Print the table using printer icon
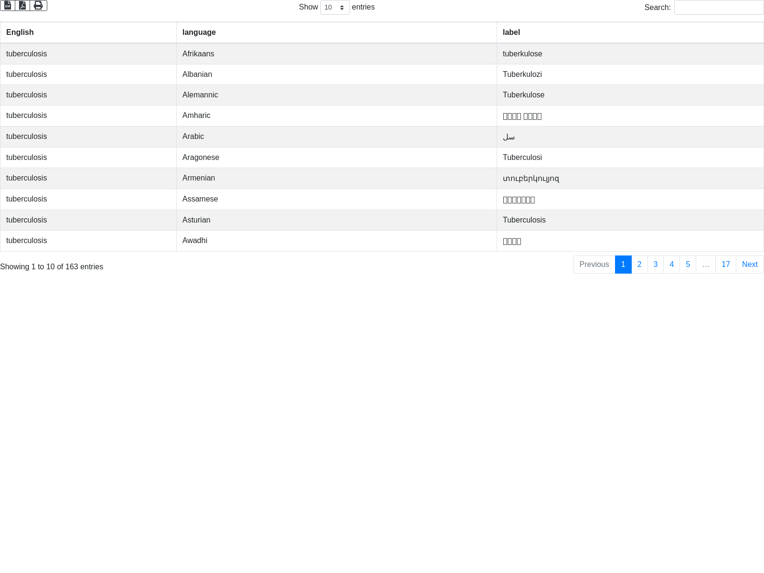The height and width of the screenshot is (573, 764). [38, 5]
